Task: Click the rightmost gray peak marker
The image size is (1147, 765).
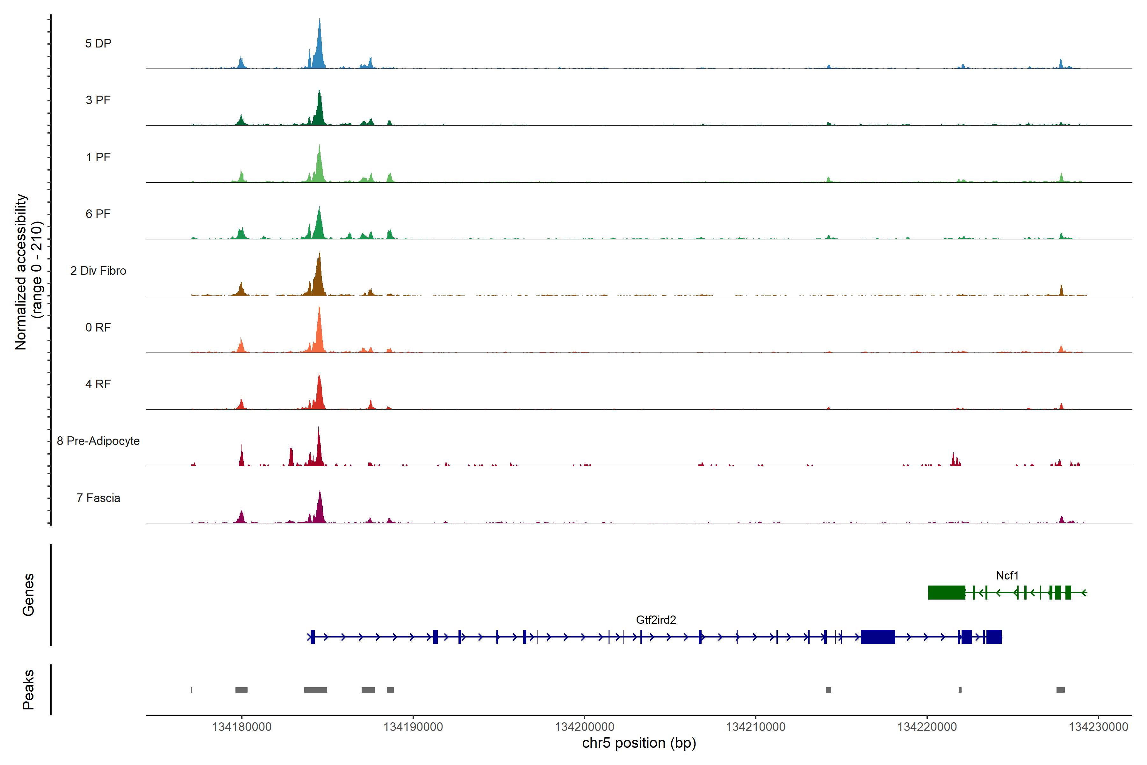Action: coord(1060,690)
